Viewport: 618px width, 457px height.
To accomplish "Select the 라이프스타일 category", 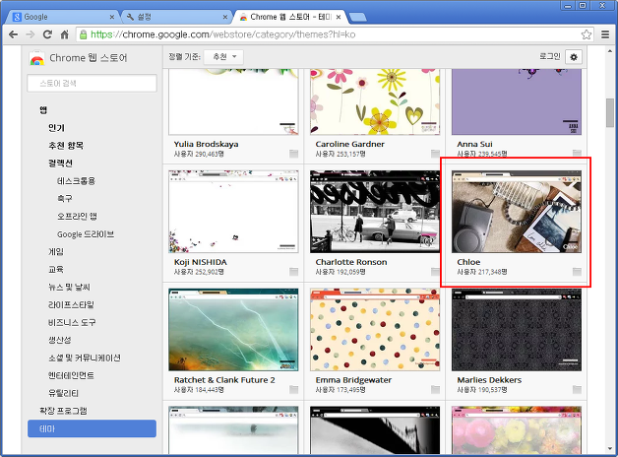I will click(71, 304).
